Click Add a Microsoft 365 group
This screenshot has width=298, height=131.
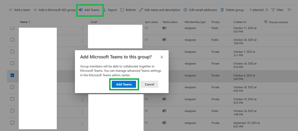pyautogui.click(x=54, y=10)
